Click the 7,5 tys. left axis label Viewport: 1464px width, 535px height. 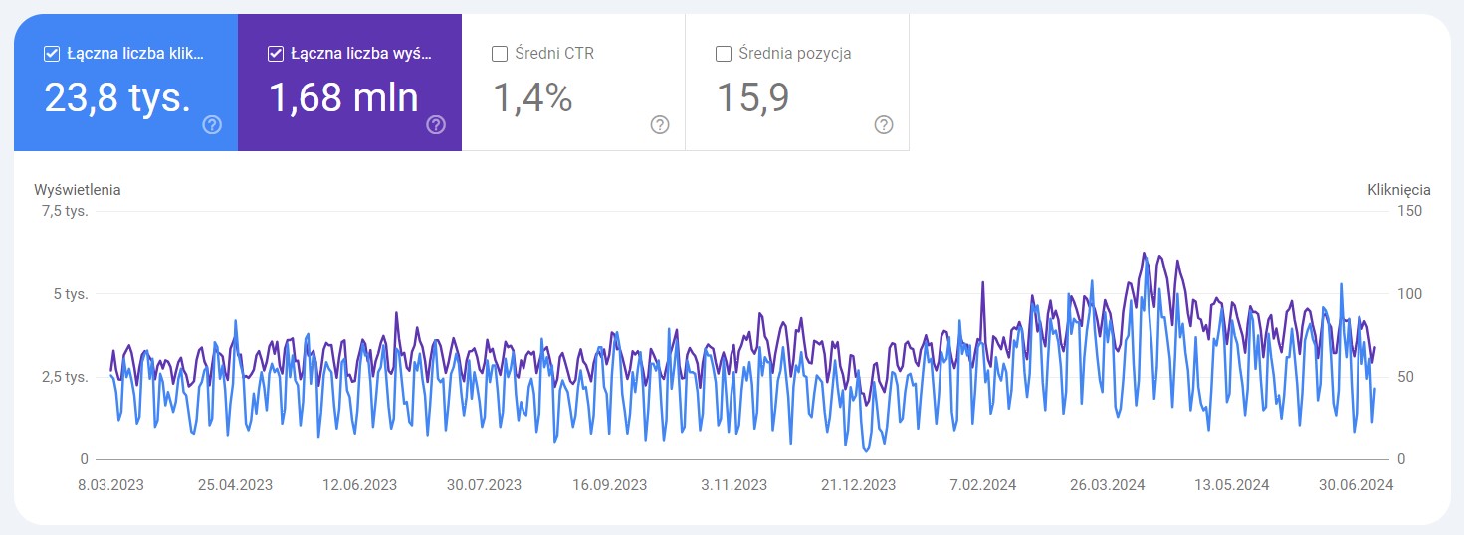coord(64,211)
